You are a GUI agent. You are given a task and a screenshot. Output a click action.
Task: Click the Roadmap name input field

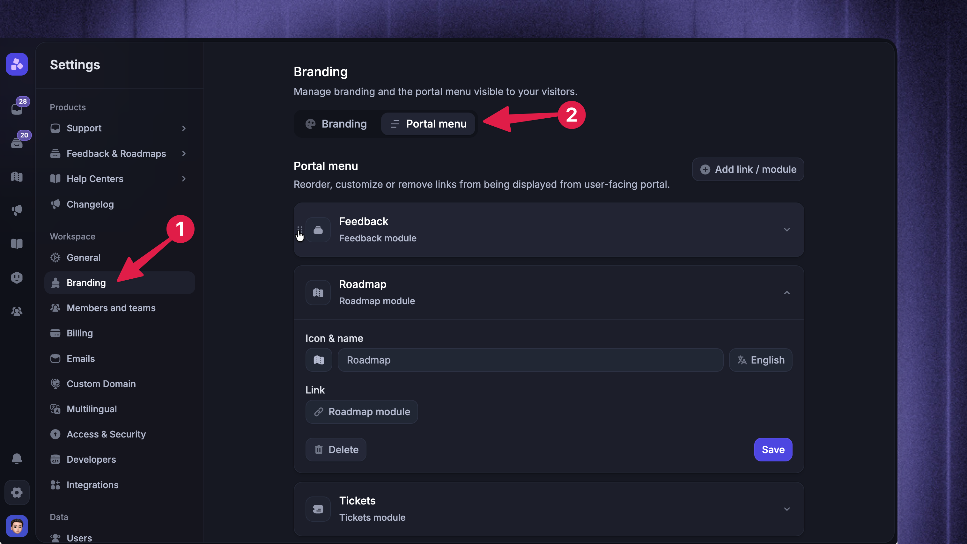pos(530,360)
